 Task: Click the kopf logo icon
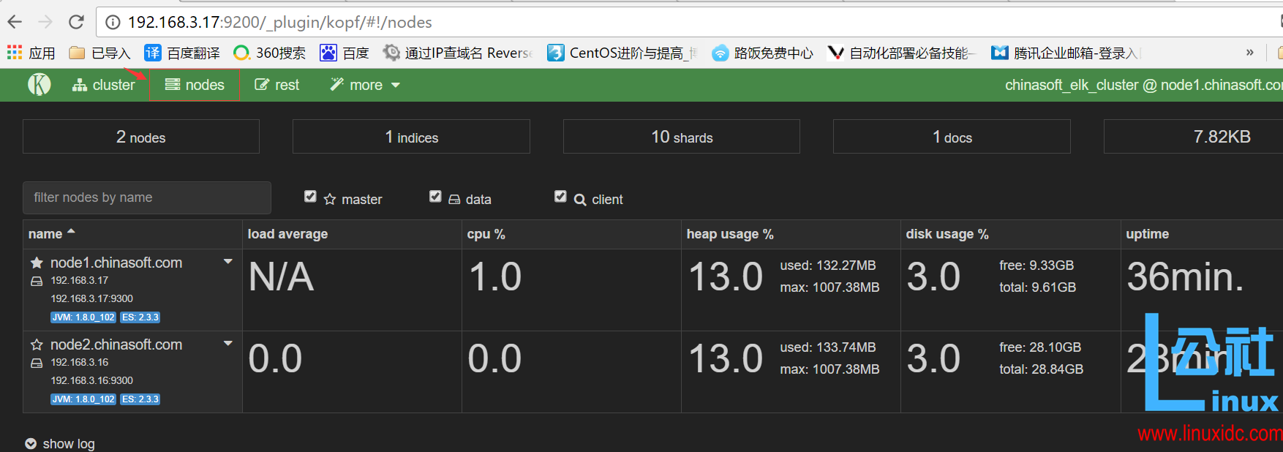(39, 85)
